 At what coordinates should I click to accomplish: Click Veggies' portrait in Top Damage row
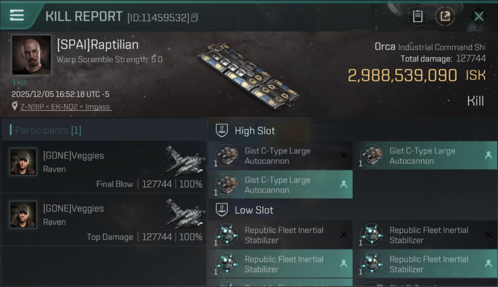pyautogui.click(x=23, y=215)
